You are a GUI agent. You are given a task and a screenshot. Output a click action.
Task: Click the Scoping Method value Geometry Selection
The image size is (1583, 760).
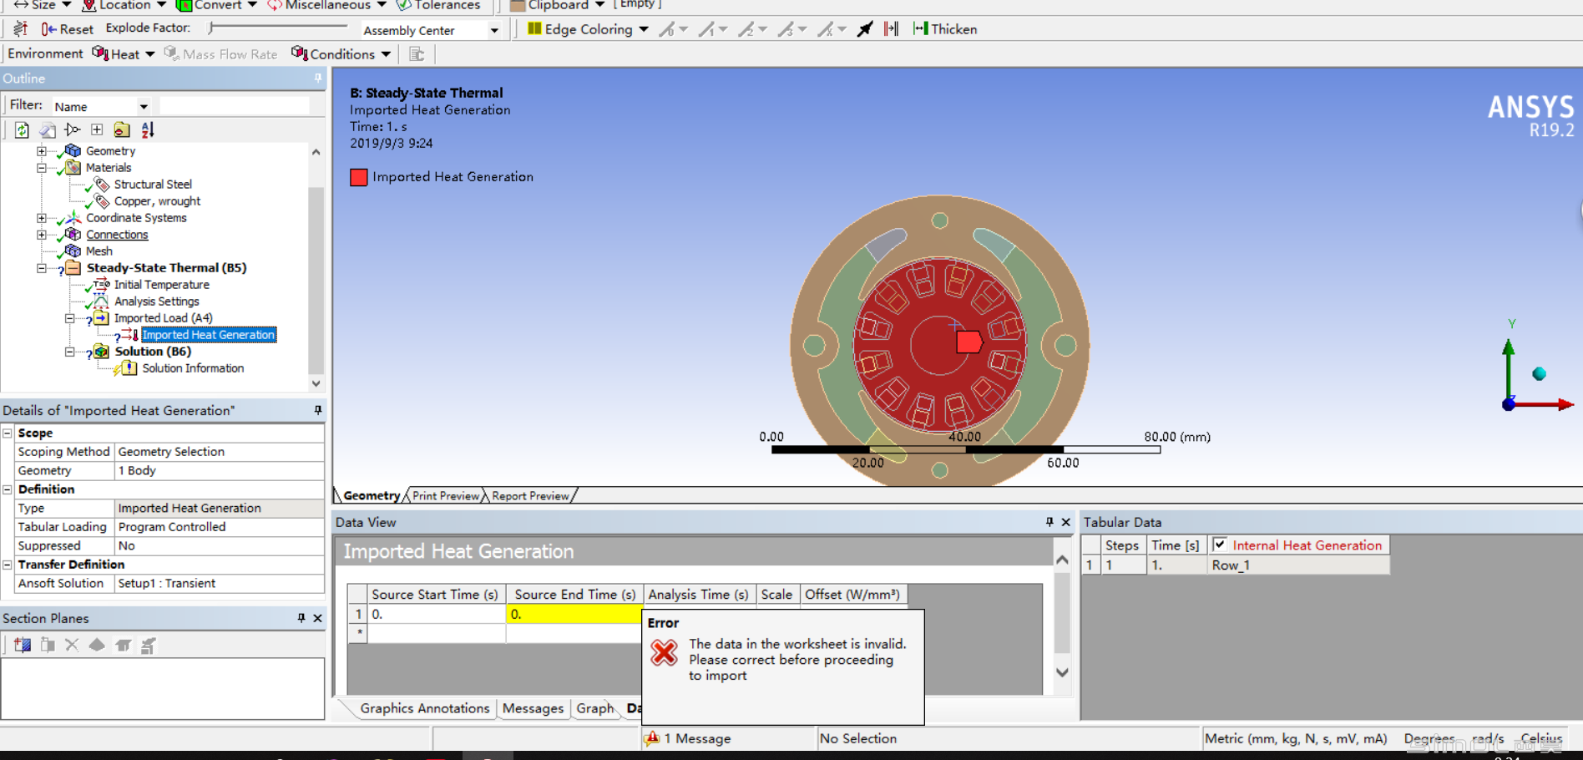[219, 452]
